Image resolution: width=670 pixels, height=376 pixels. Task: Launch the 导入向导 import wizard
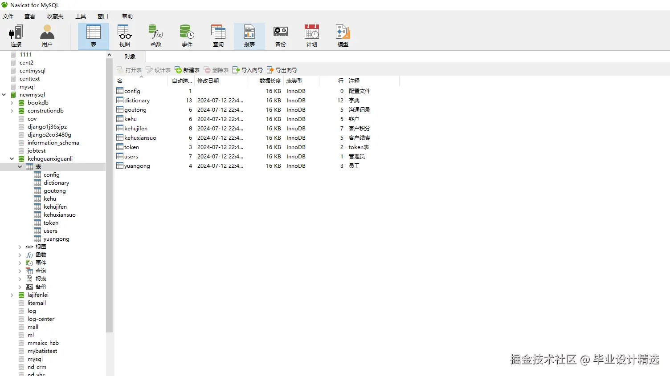pos(248,70)
